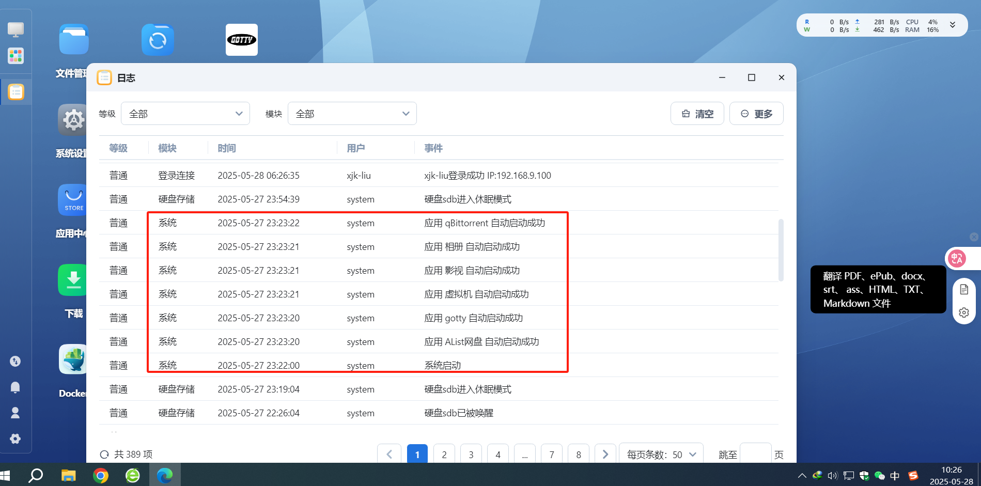This screenshot has width=981, height=486.
Task: Click the 更多 more button
Action: pyautogui.click(x=756, y=114)
